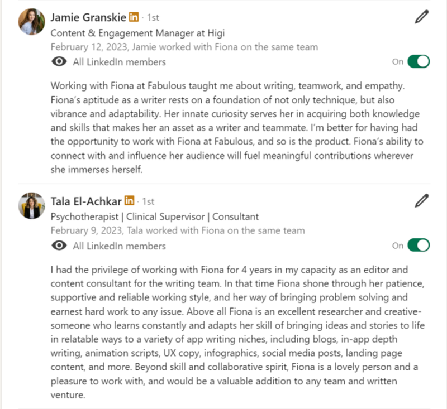Open Jamie Granskie's profile photo

pos(32,22)
